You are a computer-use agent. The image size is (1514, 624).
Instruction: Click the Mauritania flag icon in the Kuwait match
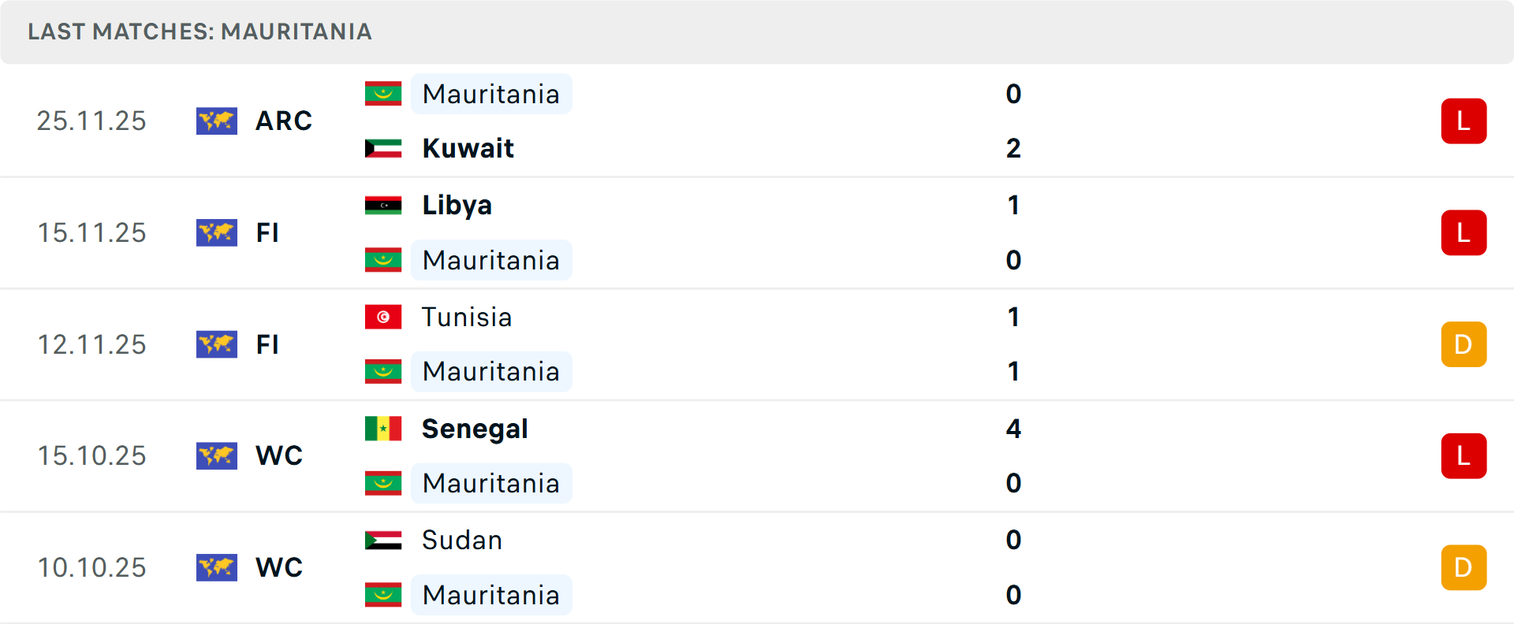[x=384, y=94]
